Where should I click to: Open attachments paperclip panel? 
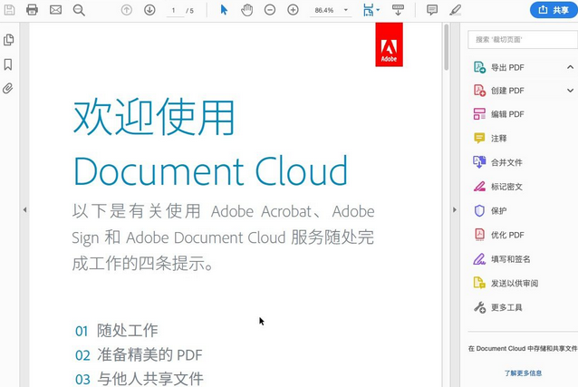(x=8, y=89)
